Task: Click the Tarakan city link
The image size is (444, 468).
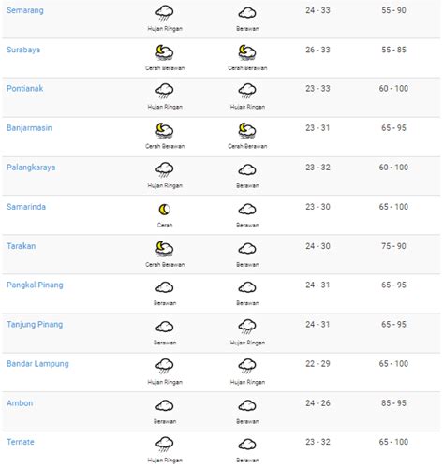Action: pyautogui.click(x=22, y=246)
